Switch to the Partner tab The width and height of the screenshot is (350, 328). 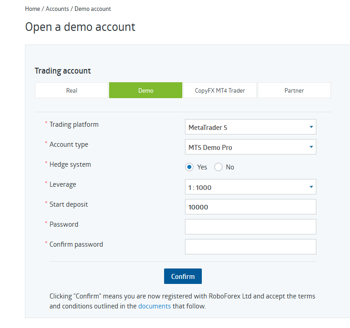[x=294, y=90]
